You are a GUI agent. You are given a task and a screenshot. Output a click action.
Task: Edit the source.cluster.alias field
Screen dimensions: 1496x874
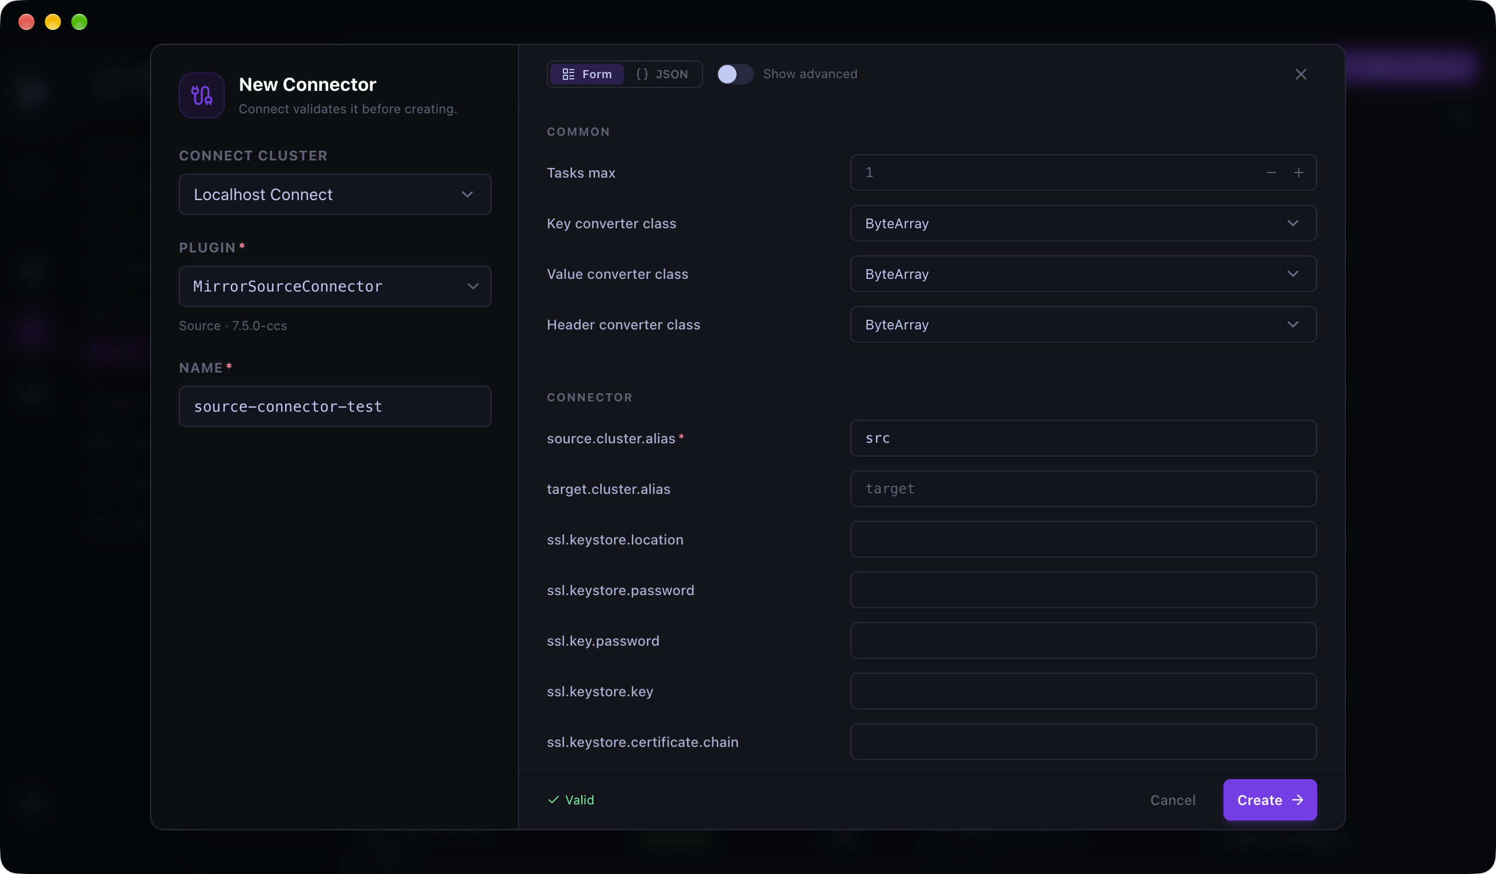tap(1083, 438)
